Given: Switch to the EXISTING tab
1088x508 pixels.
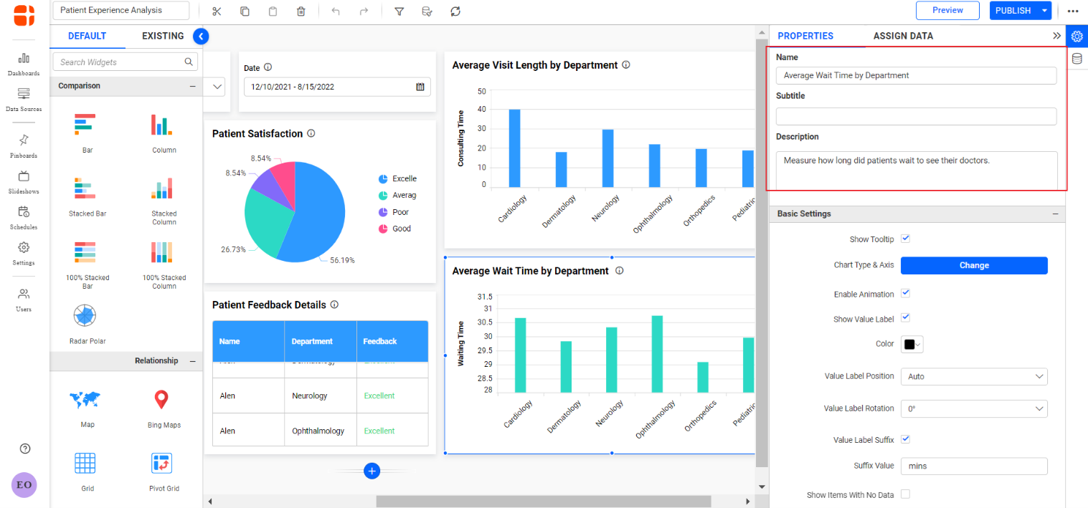Looking at the screenshot, I should click(162, 36).
